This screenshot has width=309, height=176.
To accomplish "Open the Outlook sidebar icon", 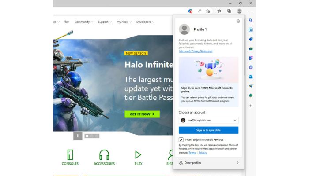I will [251, 77].
